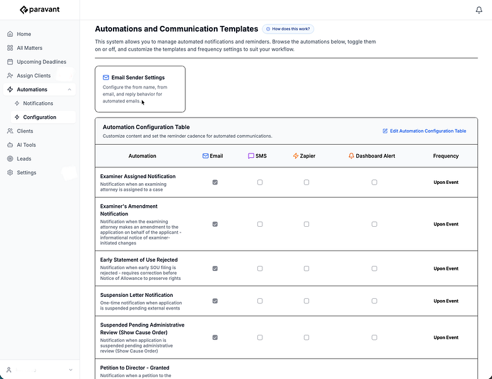Open the Leads page
492x379 pixels.
click(39, 159)
